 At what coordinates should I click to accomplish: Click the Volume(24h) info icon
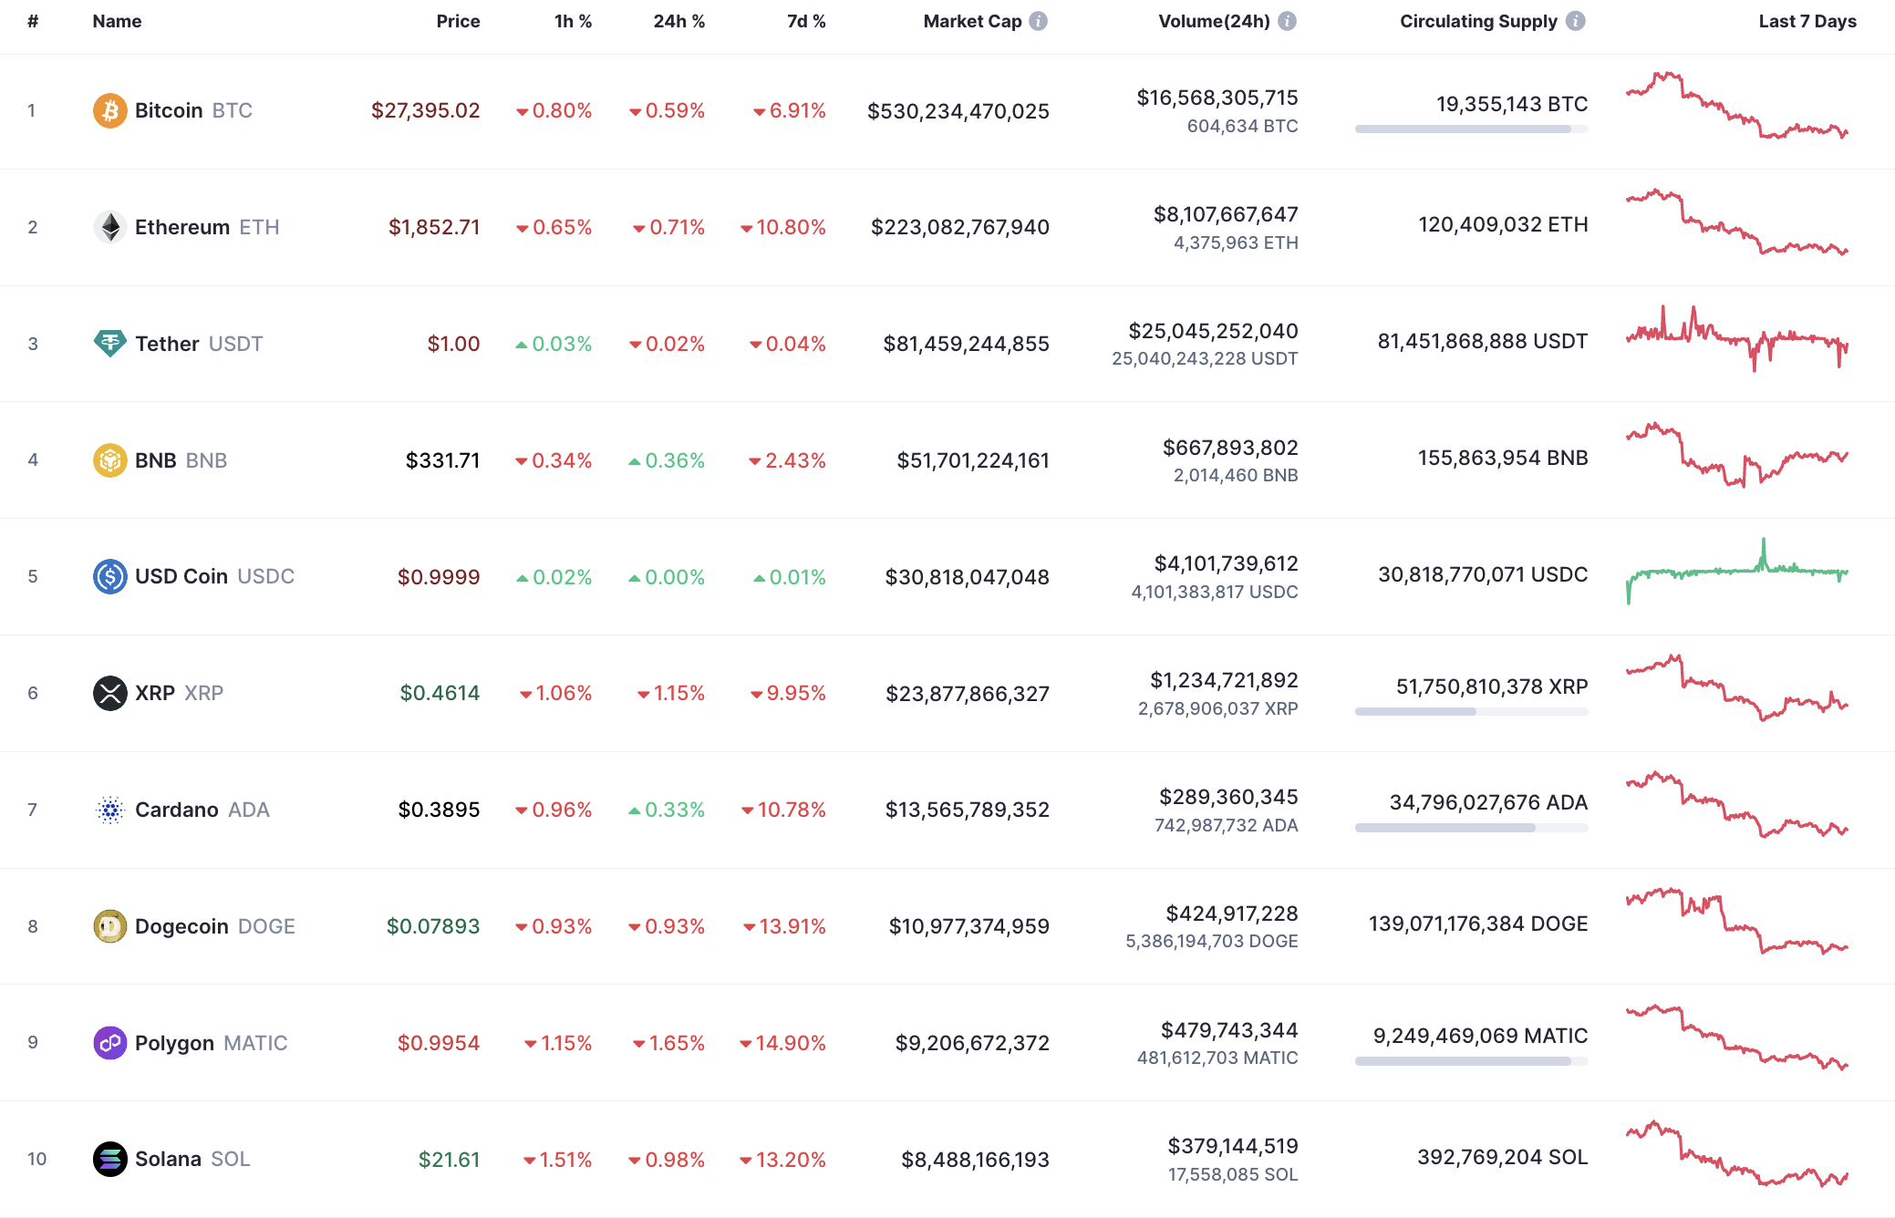click(x=1288, y=20)
